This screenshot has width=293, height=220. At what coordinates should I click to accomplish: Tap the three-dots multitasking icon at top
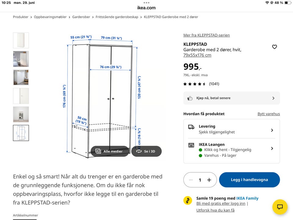pyautogui.click(x=146, y=3)
